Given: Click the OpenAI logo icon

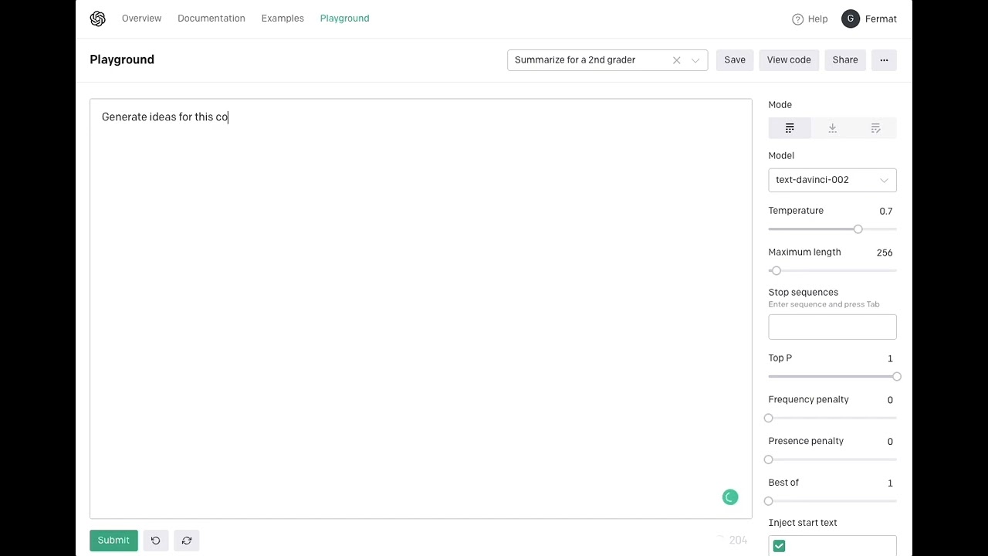Looking at the screenshot, I should pos(97,19).
